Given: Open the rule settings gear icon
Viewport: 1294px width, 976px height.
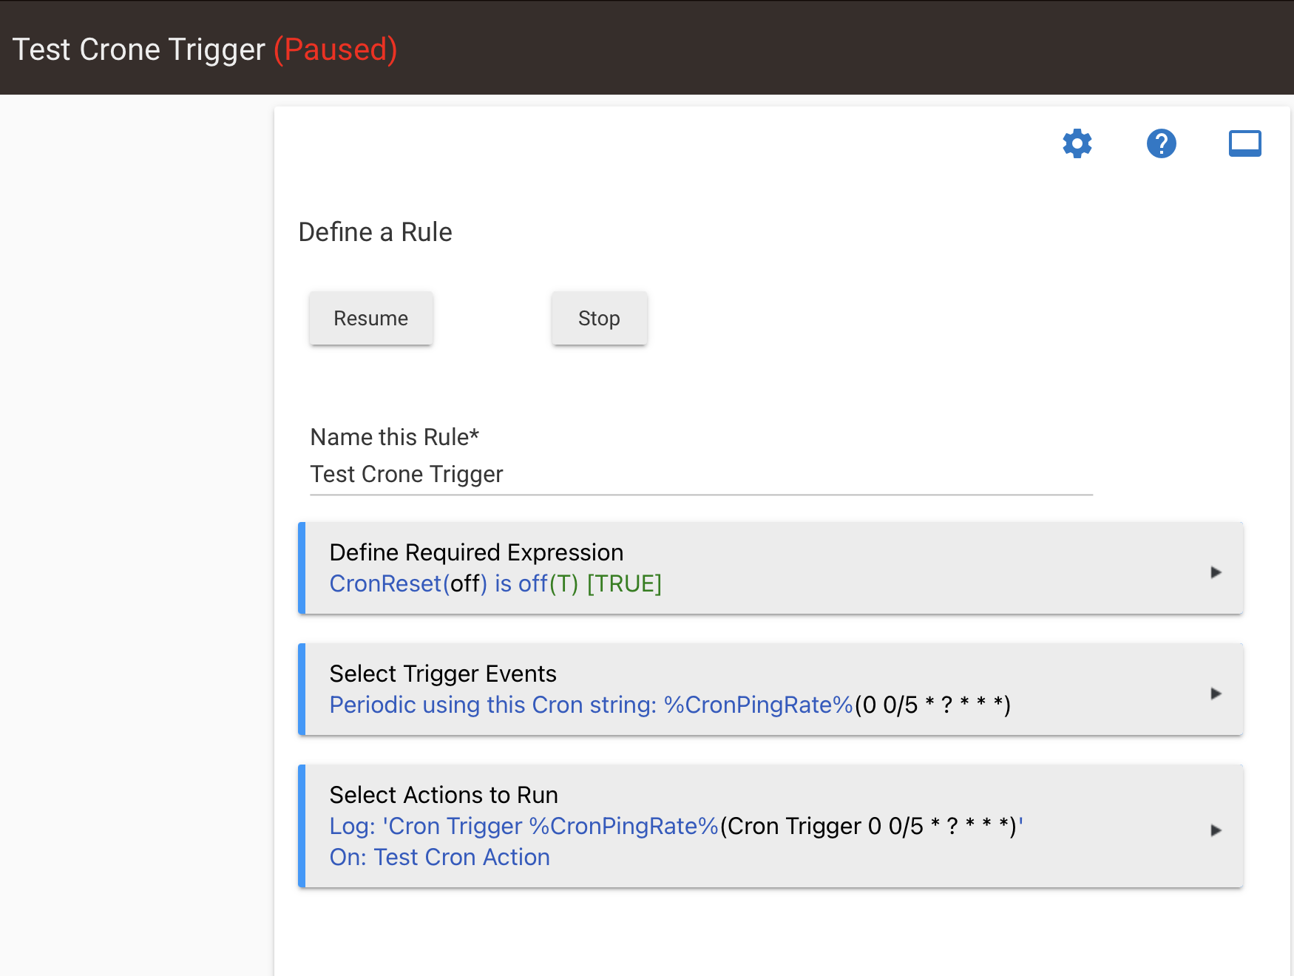Looking at the screenshot, I should click(x=1077, y=143).
